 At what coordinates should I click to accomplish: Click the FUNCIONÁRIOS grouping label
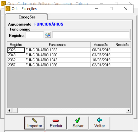(49, 24)
